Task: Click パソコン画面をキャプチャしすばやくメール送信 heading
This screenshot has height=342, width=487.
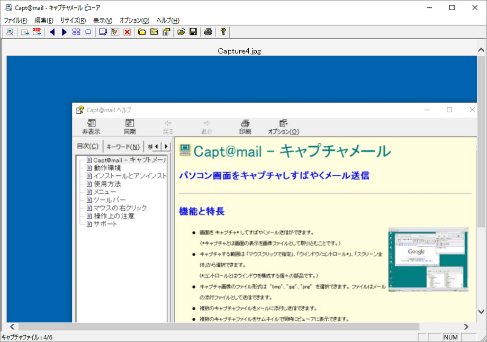Action: 274,176
